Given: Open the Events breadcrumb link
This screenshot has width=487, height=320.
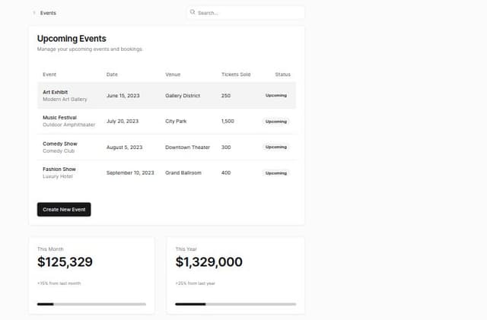Looking at the screenshot, I should 48,13.
